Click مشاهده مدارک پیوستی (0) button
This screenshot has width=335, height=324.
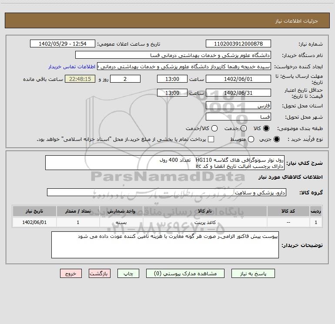coord(185,274)
